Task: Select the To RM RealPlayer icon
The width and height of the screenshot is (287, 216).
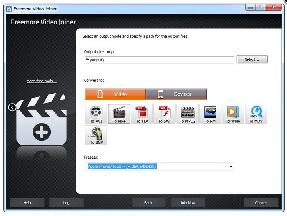Action: [x=210, y=114]
